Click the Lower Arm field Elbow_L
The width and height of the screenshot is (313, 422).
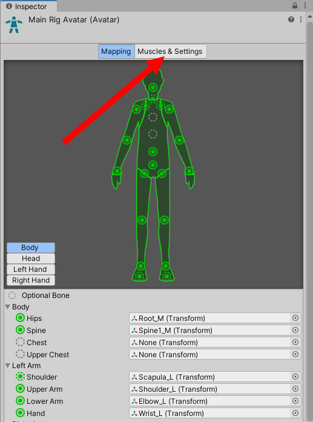pyautogui.click(x=215, y=401)
